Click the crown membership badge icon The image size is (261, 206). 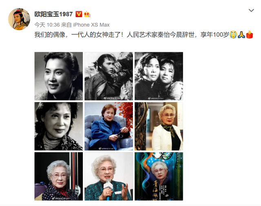(x=87, y=14)
